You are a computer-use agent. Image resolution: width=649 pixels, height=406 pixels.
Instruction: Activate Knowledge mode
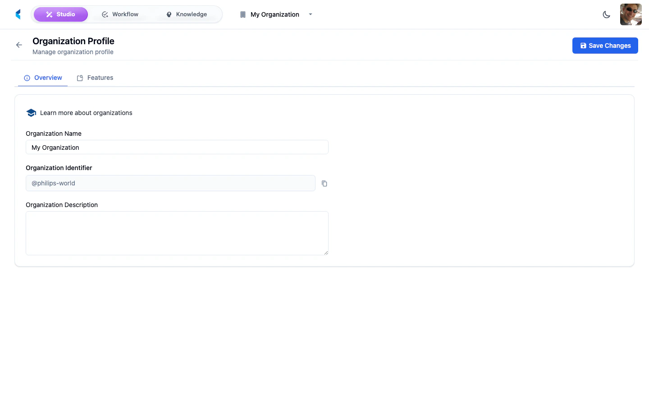pos(186,14)
